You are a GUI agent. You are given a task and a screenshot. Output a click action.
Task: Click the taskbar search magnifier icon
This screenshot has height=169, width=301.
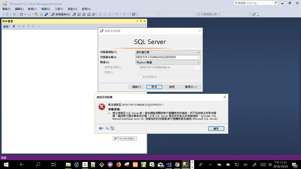(38, 165)
